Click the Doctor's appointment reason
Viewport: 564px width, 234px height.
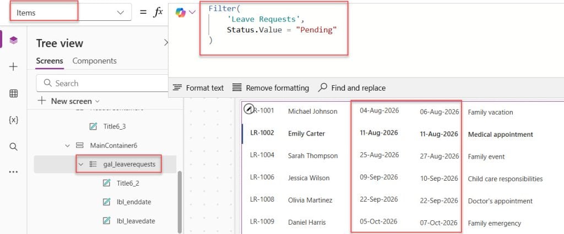[500, 201]
